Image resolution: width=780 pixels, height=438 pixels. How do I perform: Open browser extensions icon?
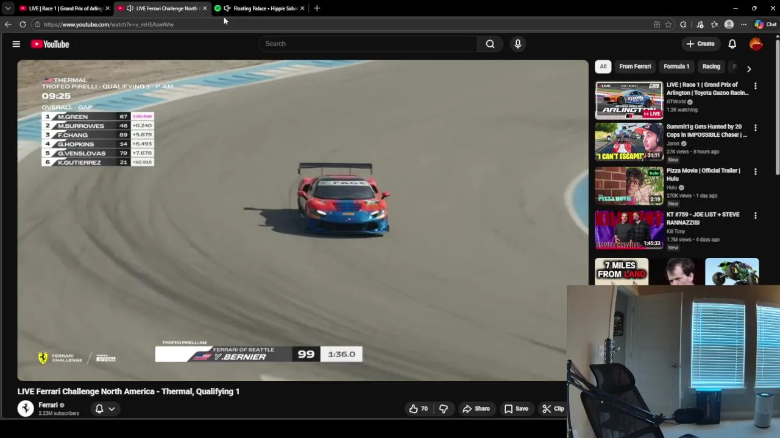point(683,24)
